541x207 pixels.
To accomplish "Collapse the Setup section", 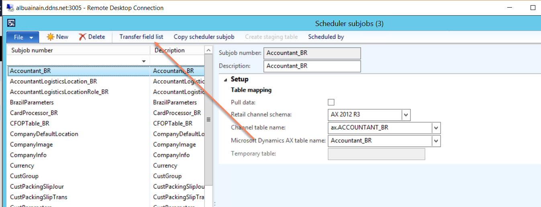I will [225, 79].
